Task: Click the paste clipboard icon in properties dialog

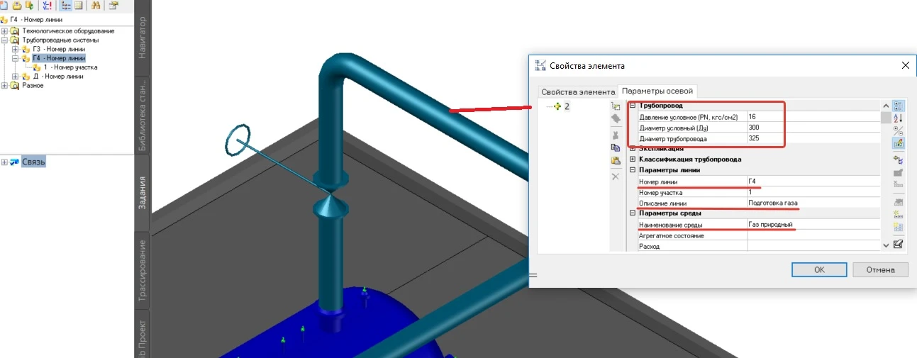Action: coord(616,161)
